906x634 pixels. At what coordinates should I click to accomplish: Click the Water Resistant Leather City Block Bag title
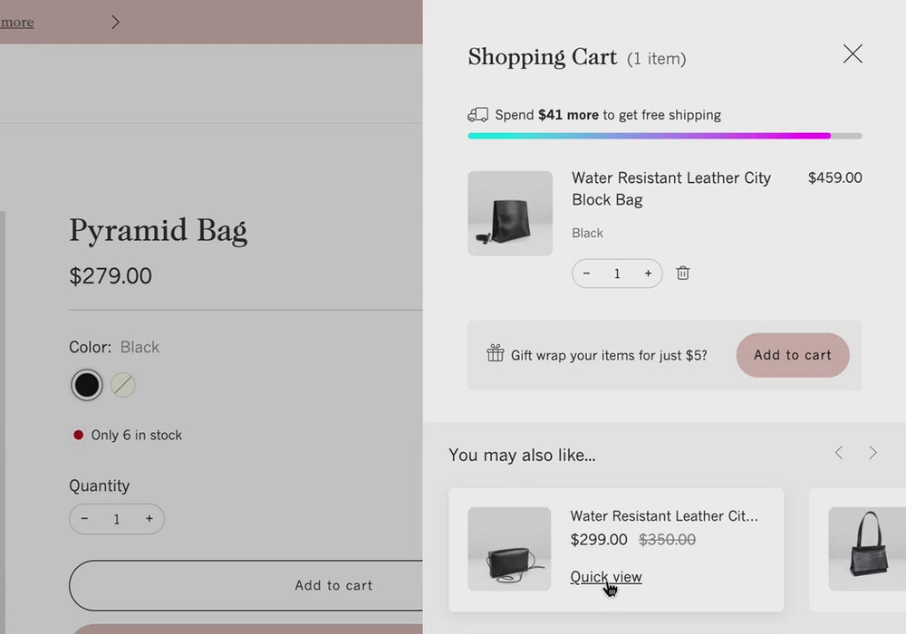coord(670,188)
